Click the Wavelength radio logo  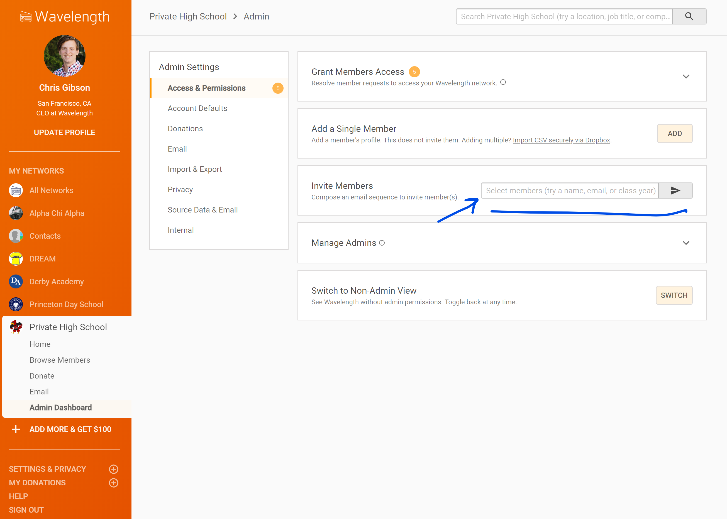[26, 17]
